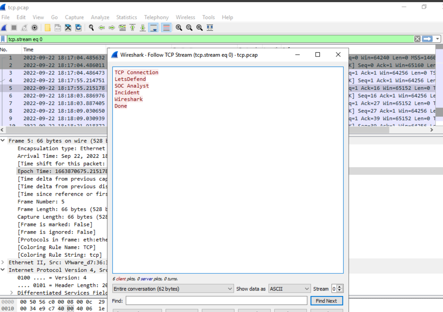Collapse the Internet Protocol Version 4 node

coord(3,270)
